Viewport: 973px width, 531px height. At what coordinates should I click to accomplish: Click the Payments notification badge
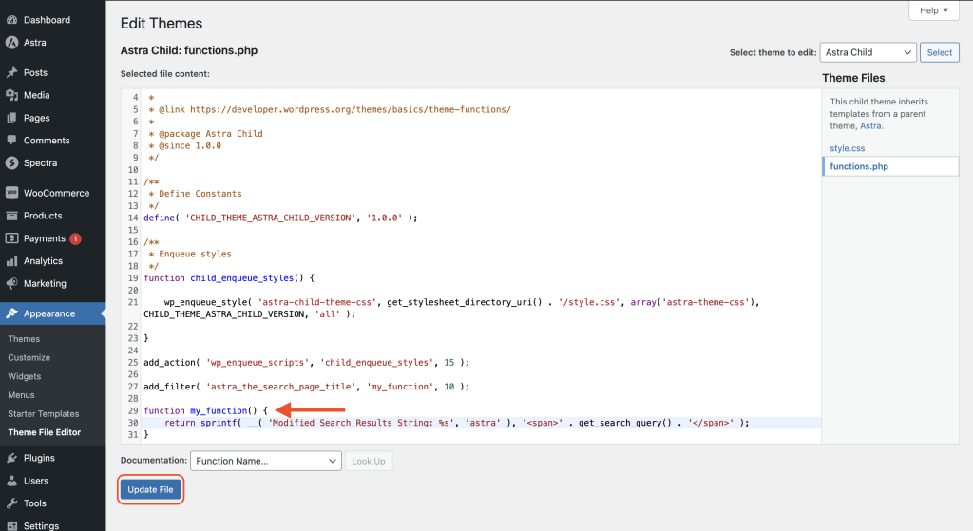[x=75, y=238]
